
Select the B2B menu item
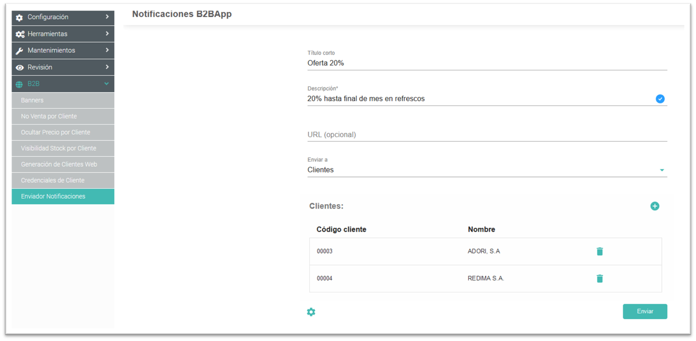pyautogui.click(x=63, y=84)
